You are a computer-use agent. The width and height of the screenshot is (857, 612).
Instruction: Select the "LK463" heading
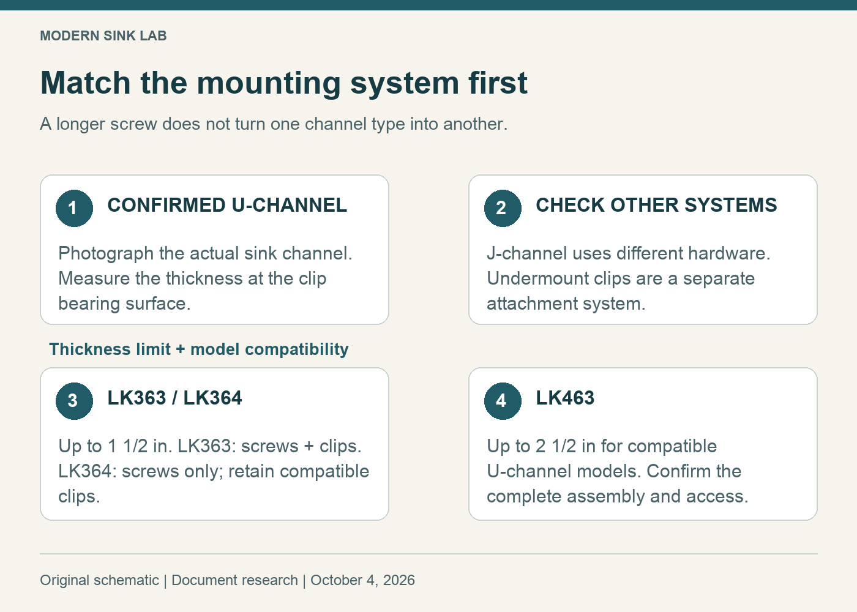pos(565,398)
